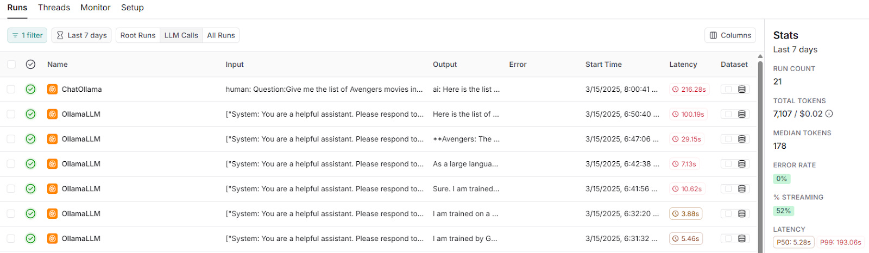The image size is (869, 253).
Task: Click orange LLM icon of 6:41:56 OllamaLLM run
Action: (52, 189)
